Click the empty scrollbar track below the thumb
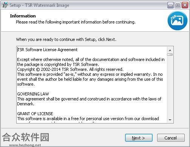The image size is (190, 147). 170,86
